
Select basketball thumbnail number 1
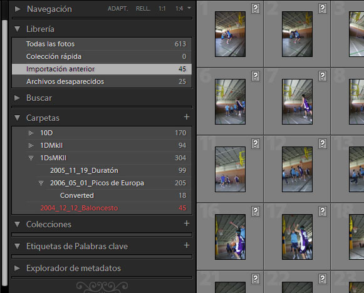(x=230, y=34)
